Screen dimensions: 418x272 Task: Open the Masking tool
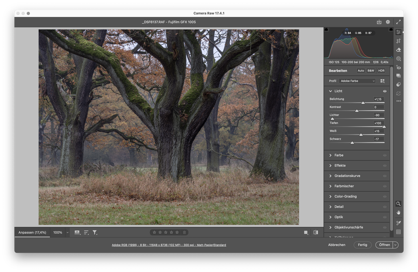click(398, 58)
